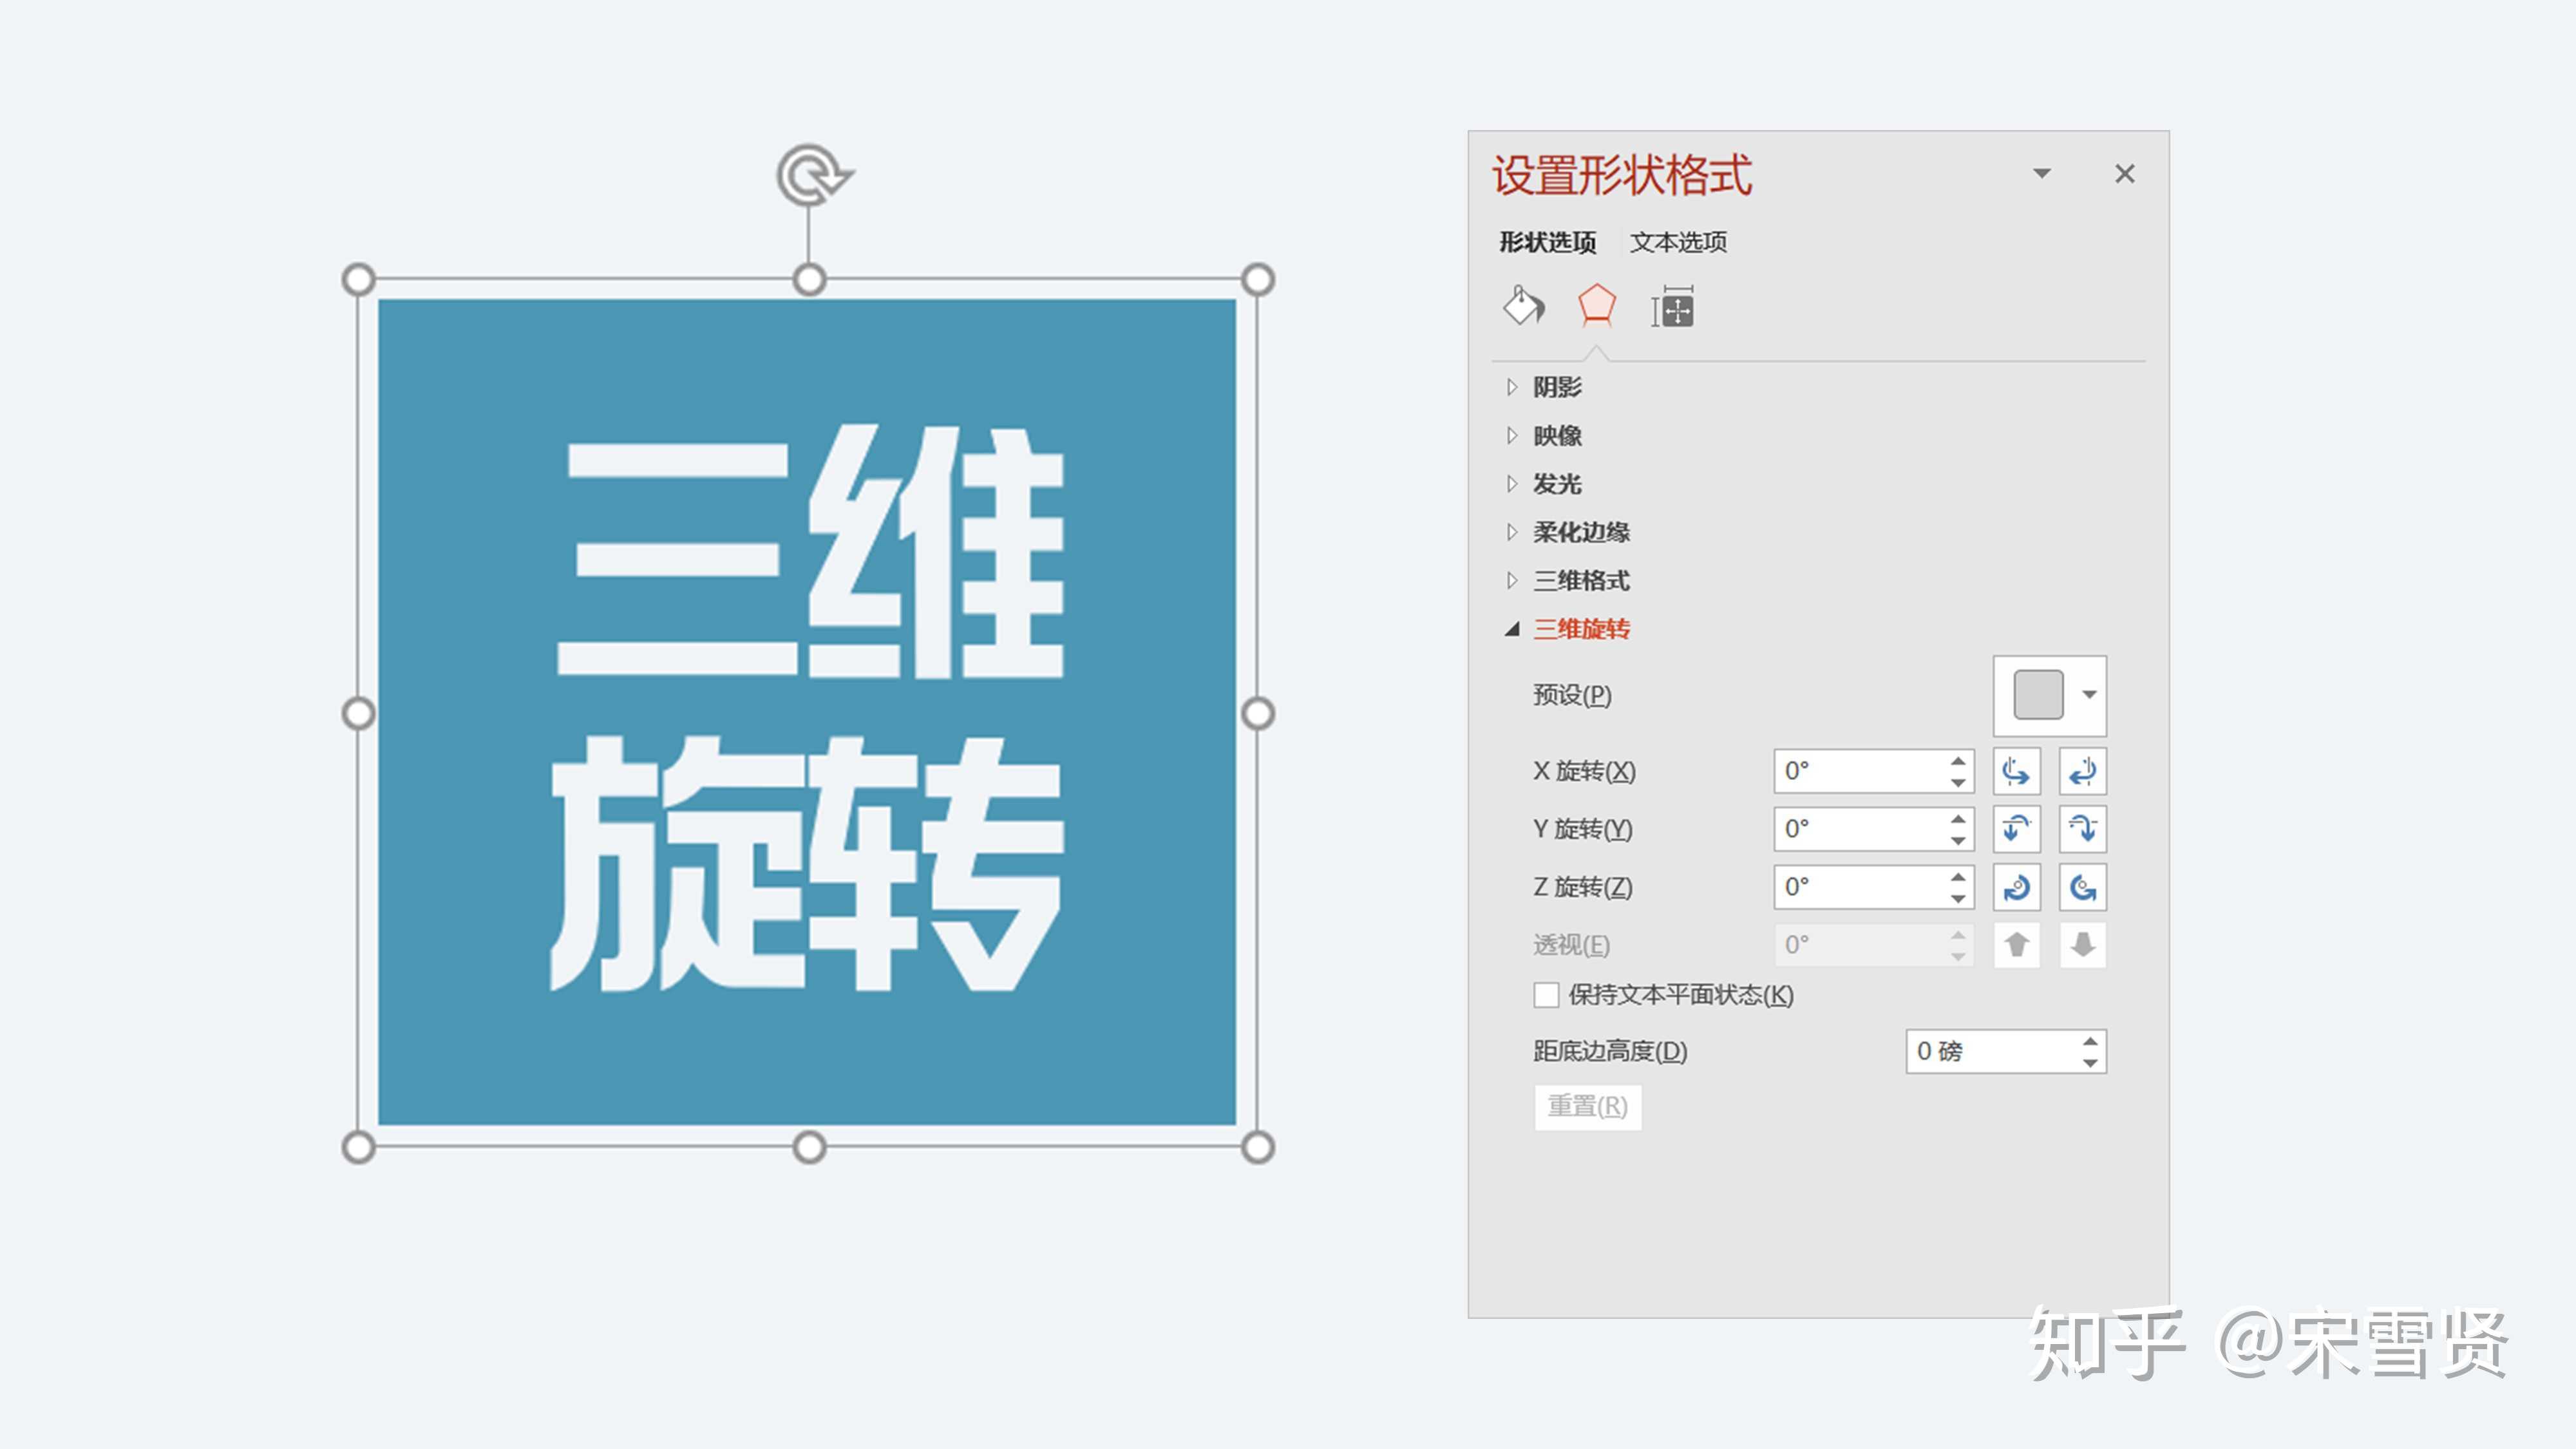Viewport: 2576px width, 1449px height.
Task: Enable 保持文本平面状态 checkbox
Action: [x=1546, y=995]
